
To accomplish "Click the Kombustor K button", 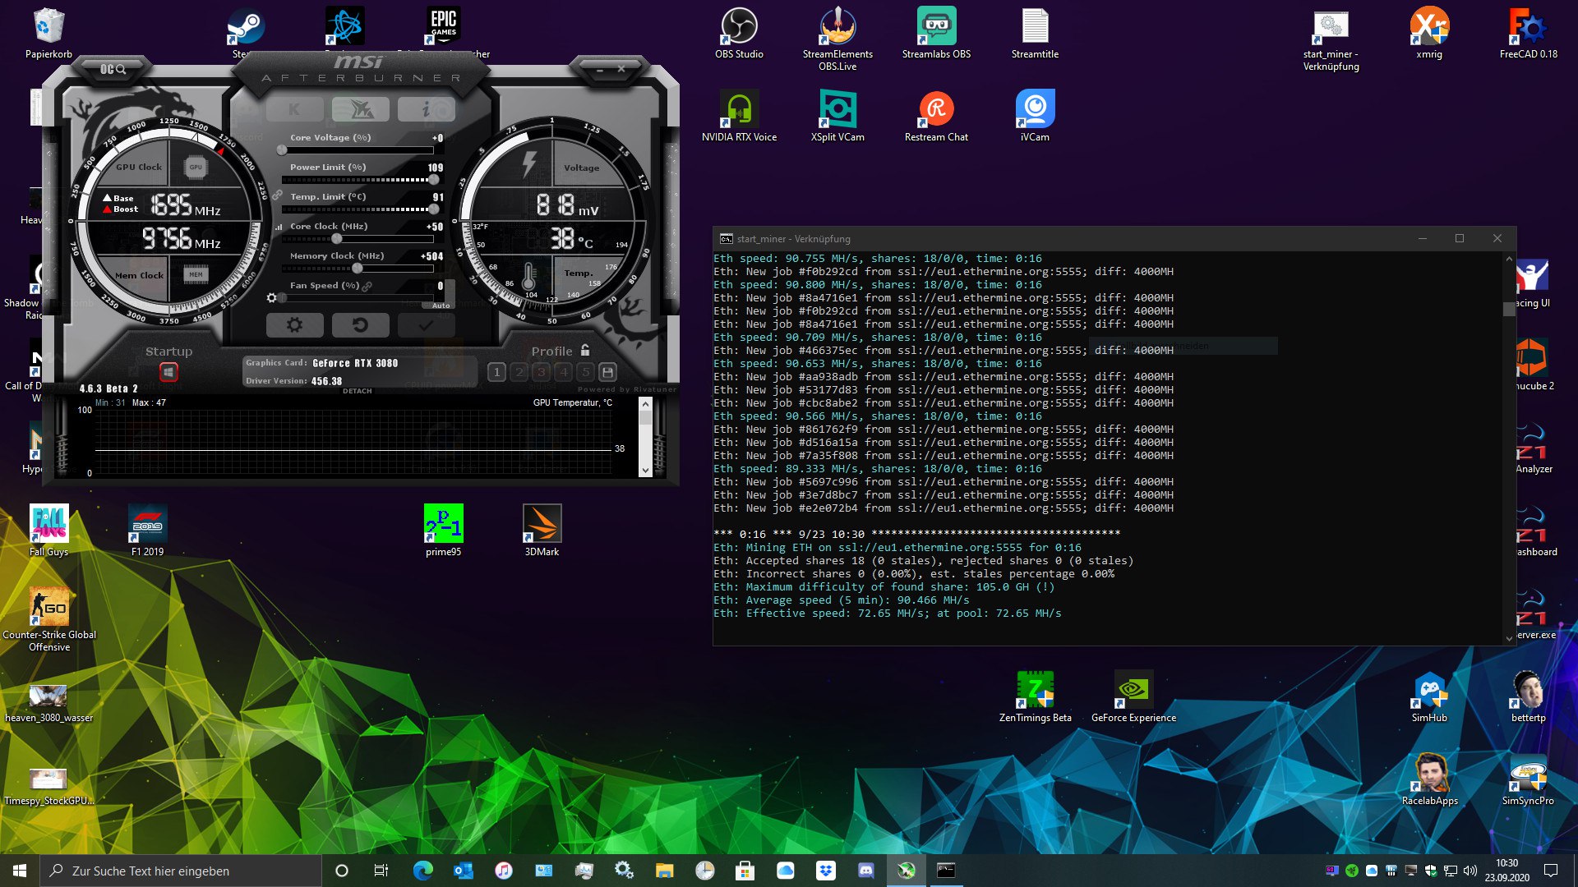I will pos(294,109).
